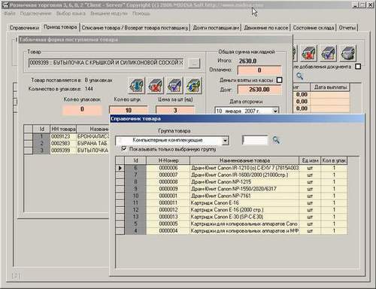Click the magnifier in Справочник товара
The height and width of the screenshot is (289, 376).
tap(276, 140)
